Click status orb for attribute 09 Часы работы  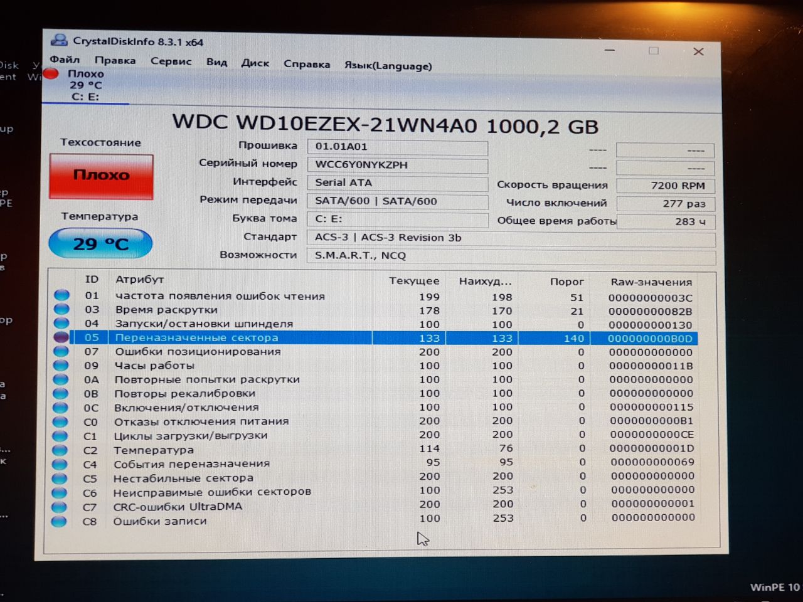[x=61, y=365]
